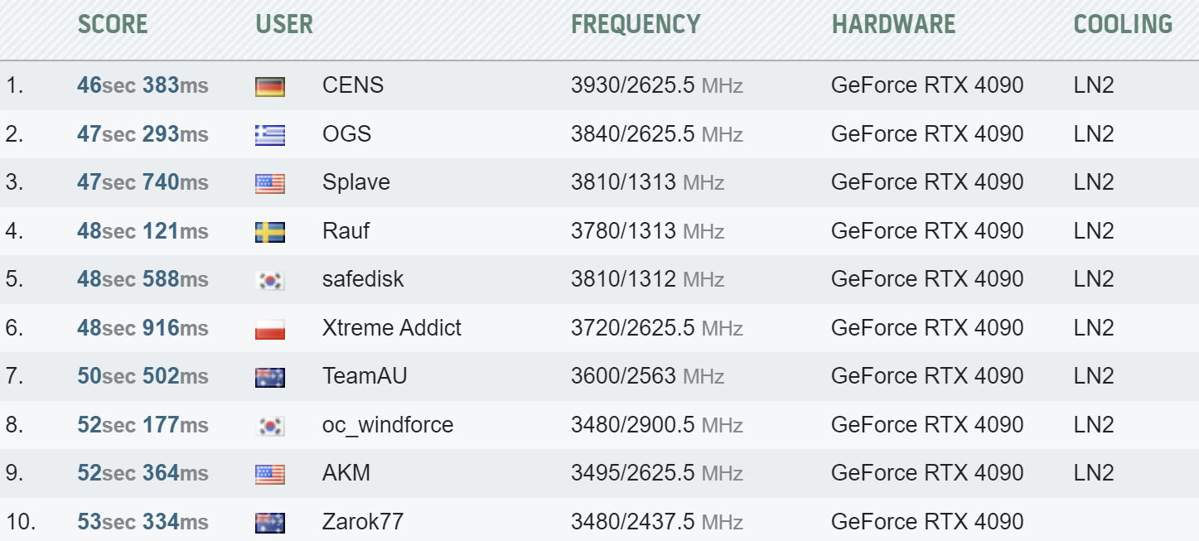The image size is (1199, 541).
Task: Click the Australian flag beside TeamAU
Action: coord(270,377)
